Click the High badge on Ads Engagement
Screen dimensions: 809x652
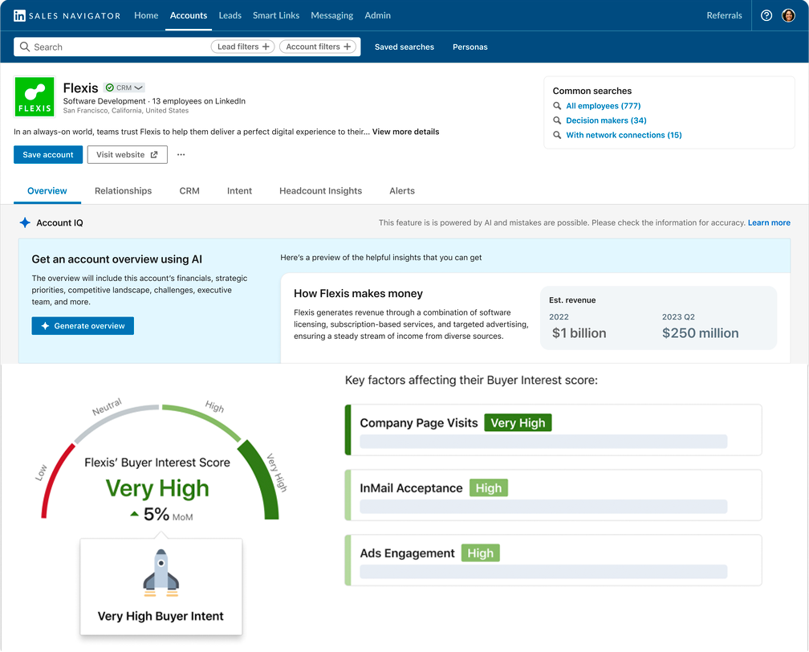click(x=480, y=553)
